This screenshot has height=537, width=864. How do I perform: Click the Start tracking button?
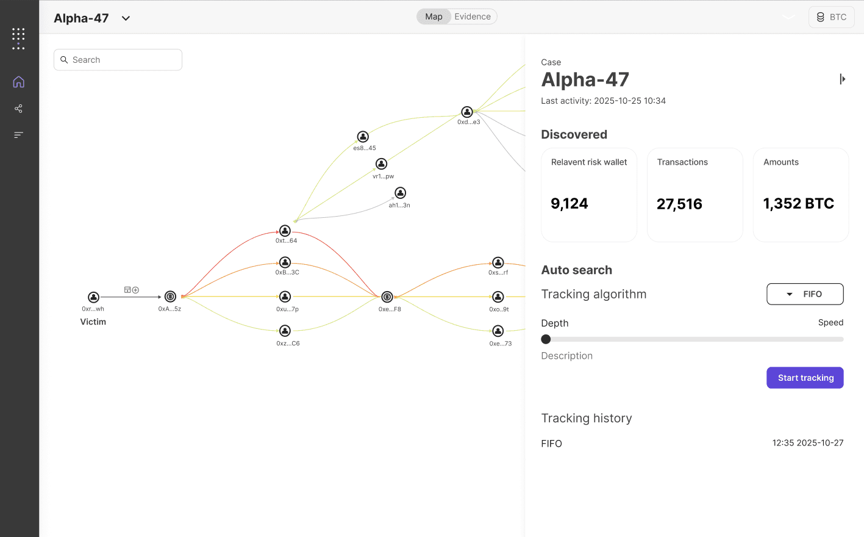[x=805, y=378]
